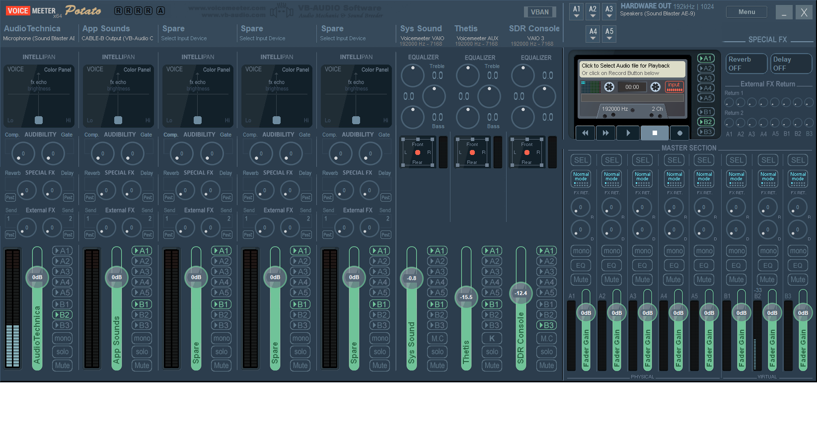
Task: Toggle recorder bus B3 beside the cassette
Action: [706, 132]
